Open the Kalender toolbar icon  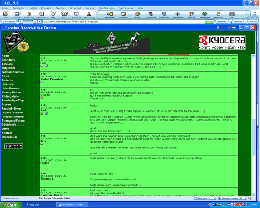123,15
